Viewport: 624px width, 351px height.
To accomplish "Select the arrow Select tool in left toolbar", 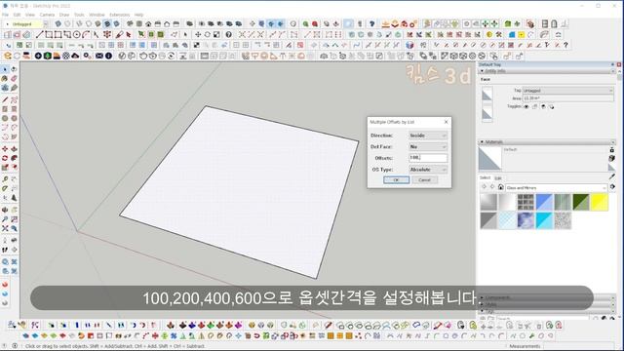I will tap(5, 69).
